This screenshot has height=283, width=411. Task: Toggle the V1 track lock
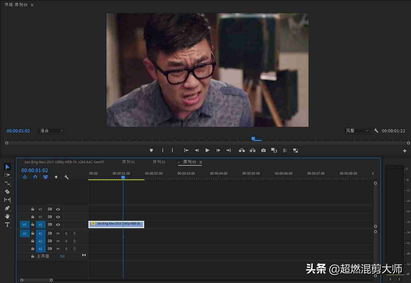(x=33, y=225)
